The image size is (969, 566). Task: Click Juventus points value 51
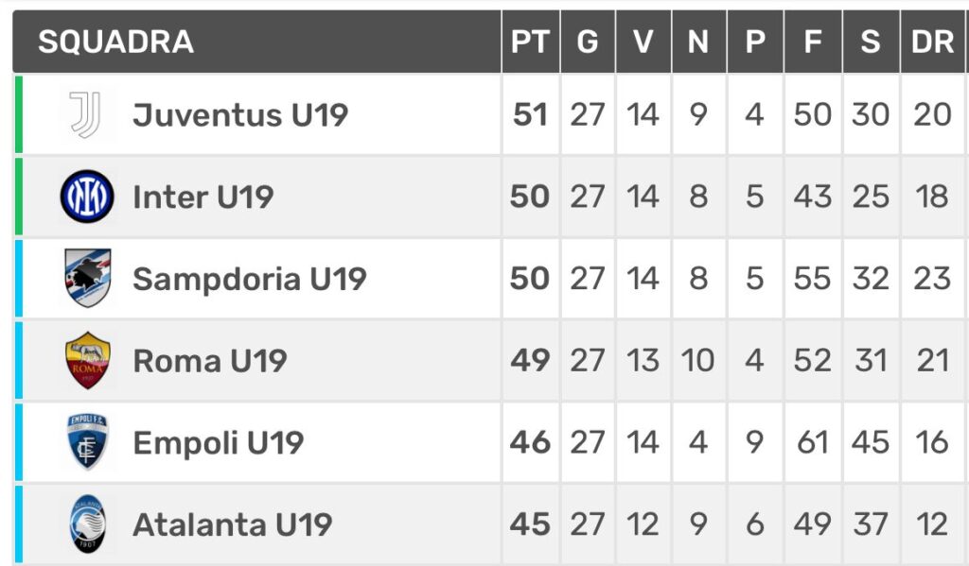(530, 114)
